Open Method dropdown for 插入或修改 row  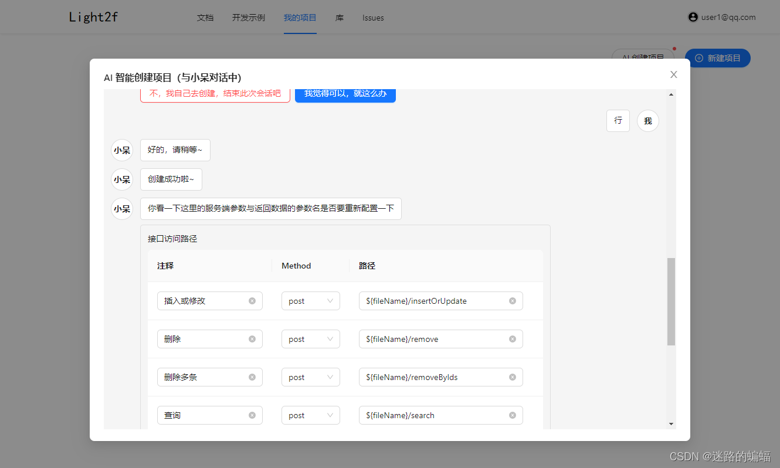pos(311,301)
